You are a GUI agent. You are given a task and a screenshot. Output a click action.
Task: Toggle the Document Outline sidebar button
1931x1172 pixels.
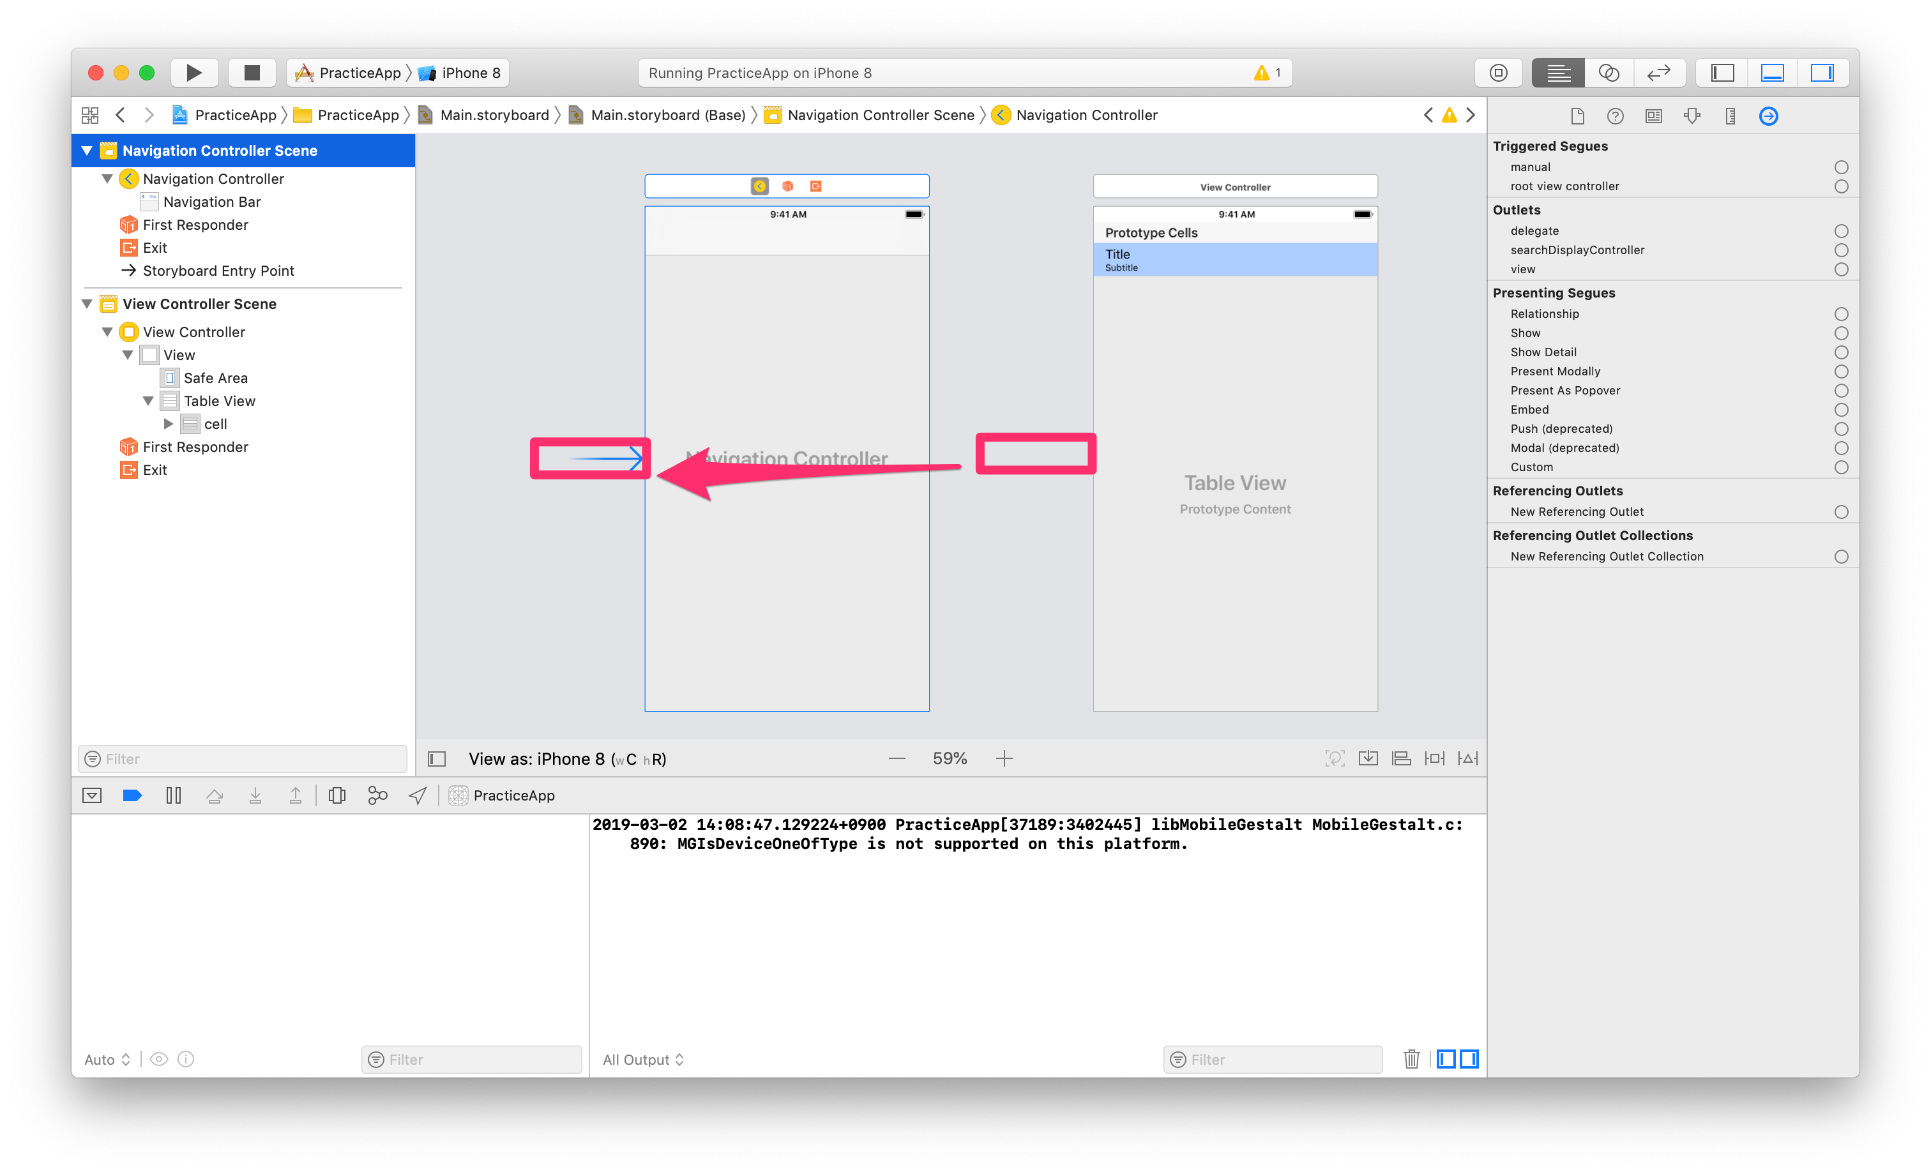[x=437, y=758]
